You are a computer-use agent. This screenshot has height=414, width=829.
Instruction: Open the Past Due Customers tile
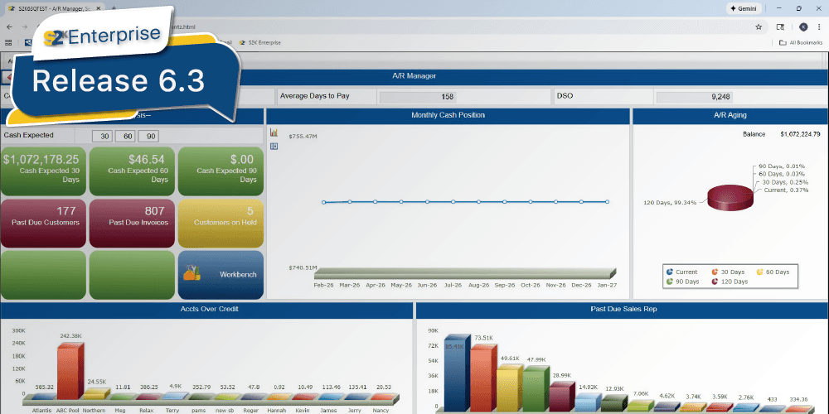43,223
